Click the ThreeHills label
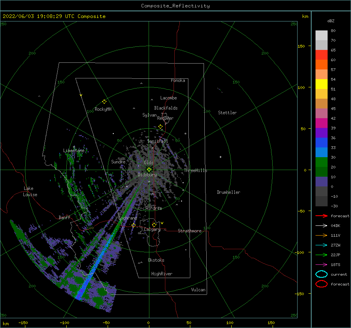351x328 pixels. (196, 170)
